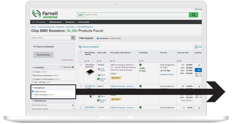Edit quantity field for CRCW0805 row
The image size is (233, 124).
(x=198, y=65)
